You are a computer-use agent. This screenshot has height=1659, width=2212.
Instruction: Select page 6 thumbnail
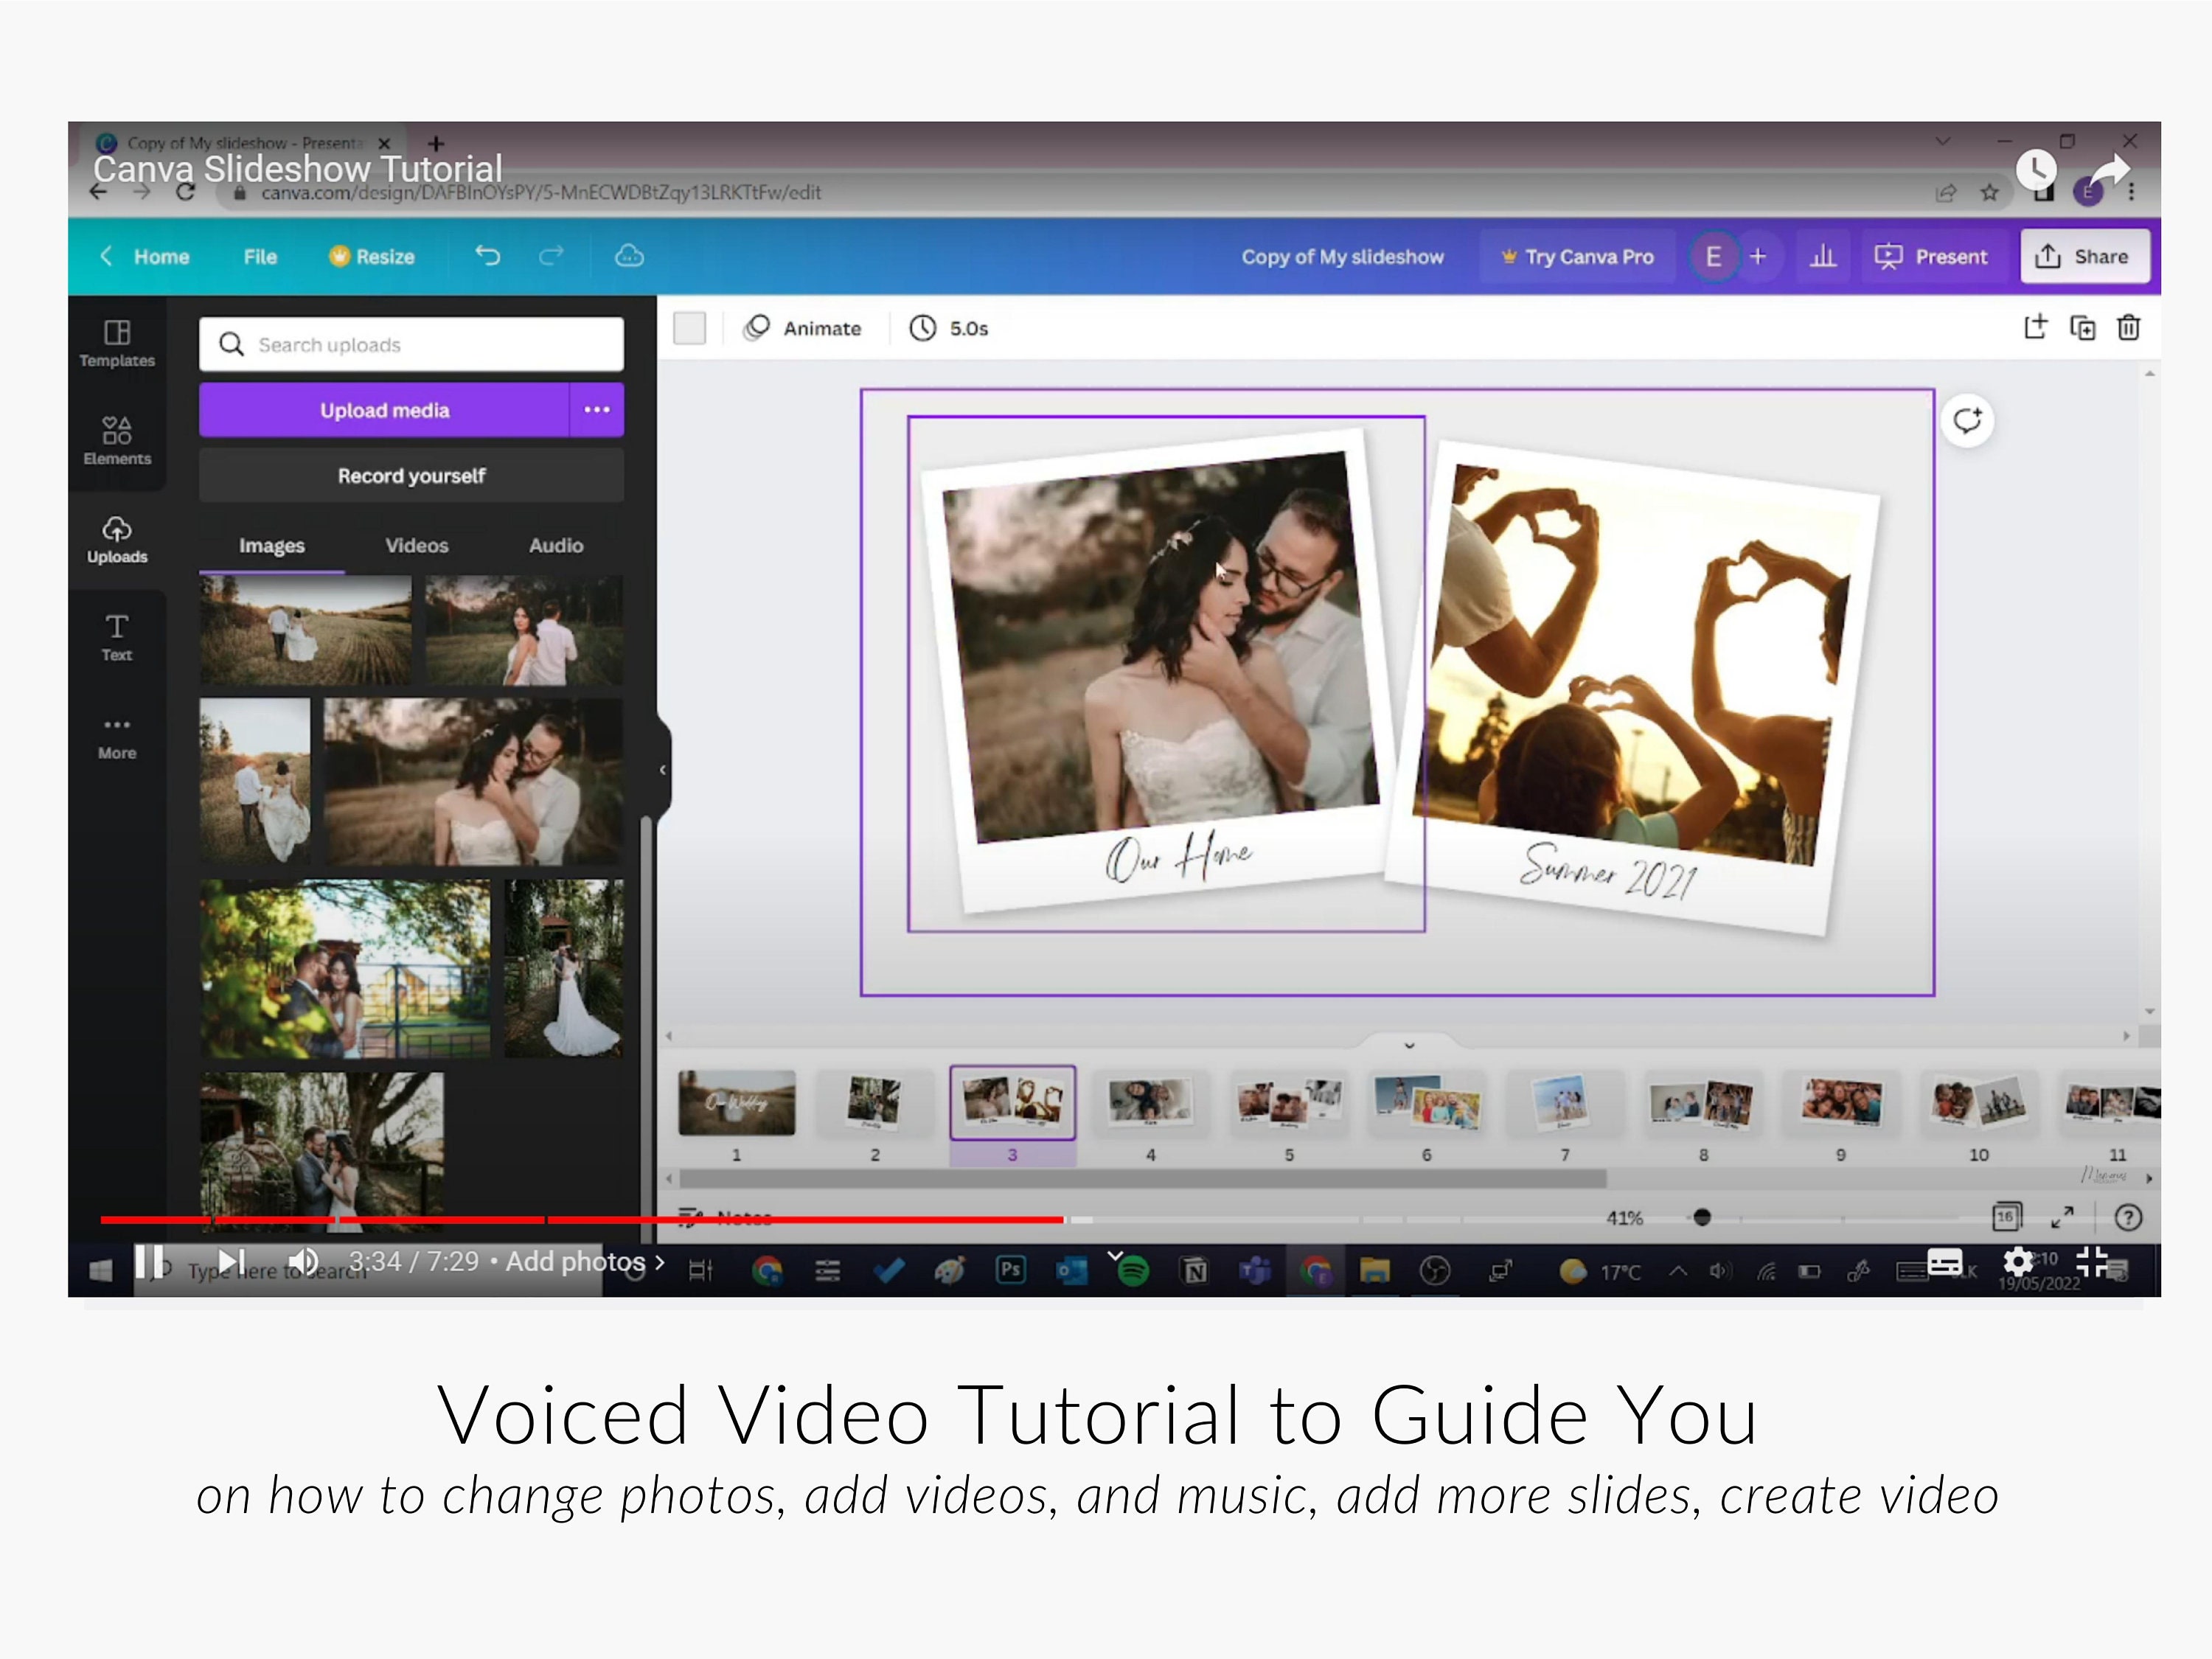[1426, 1102]
